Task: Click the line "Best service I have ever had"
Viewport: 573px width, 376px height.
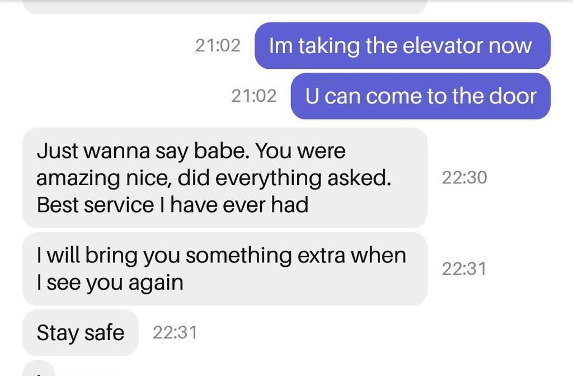Action: 172,205
